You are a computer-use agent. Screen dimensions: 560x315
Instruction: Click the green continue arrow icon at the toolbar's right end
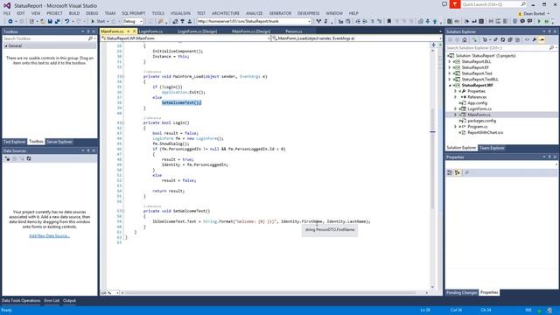pos(539,21)
